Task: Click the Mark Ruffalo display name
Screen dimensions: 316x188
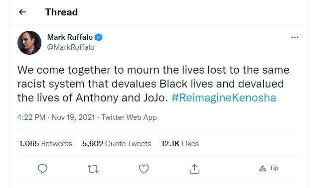Action: pyautogui.click(x=70, y=37)
